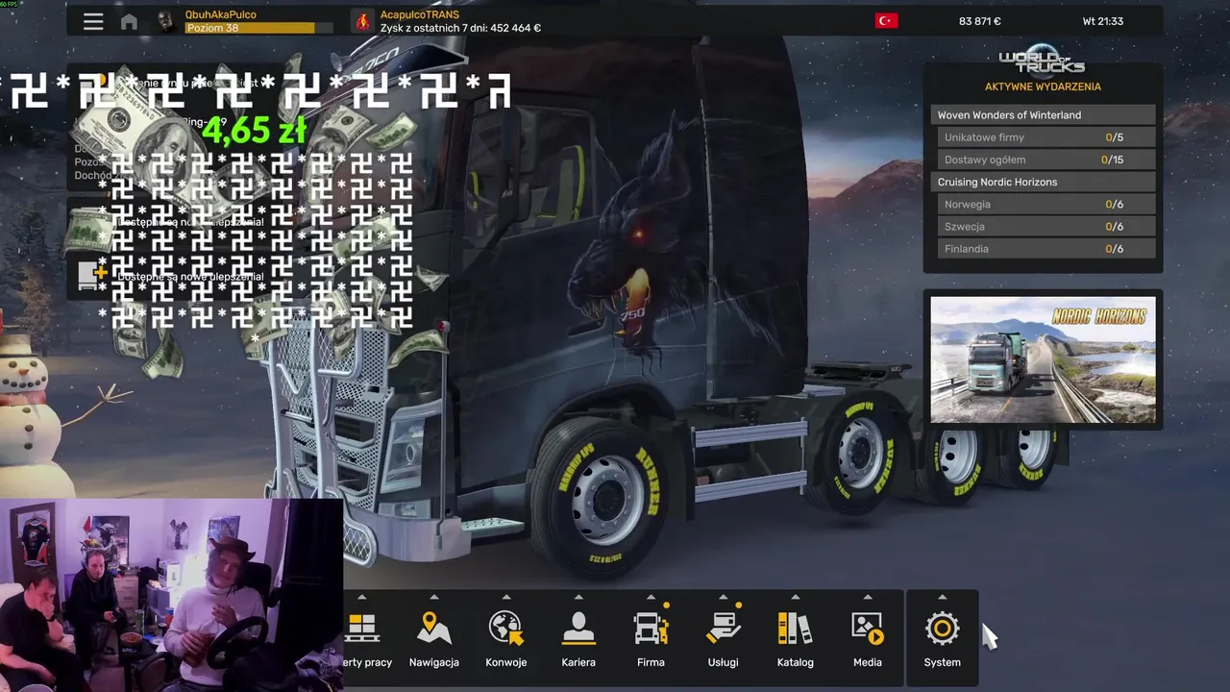Expand the arrow above Konwoje
This screenshot has width=1230, height=692.
(506, 597)
